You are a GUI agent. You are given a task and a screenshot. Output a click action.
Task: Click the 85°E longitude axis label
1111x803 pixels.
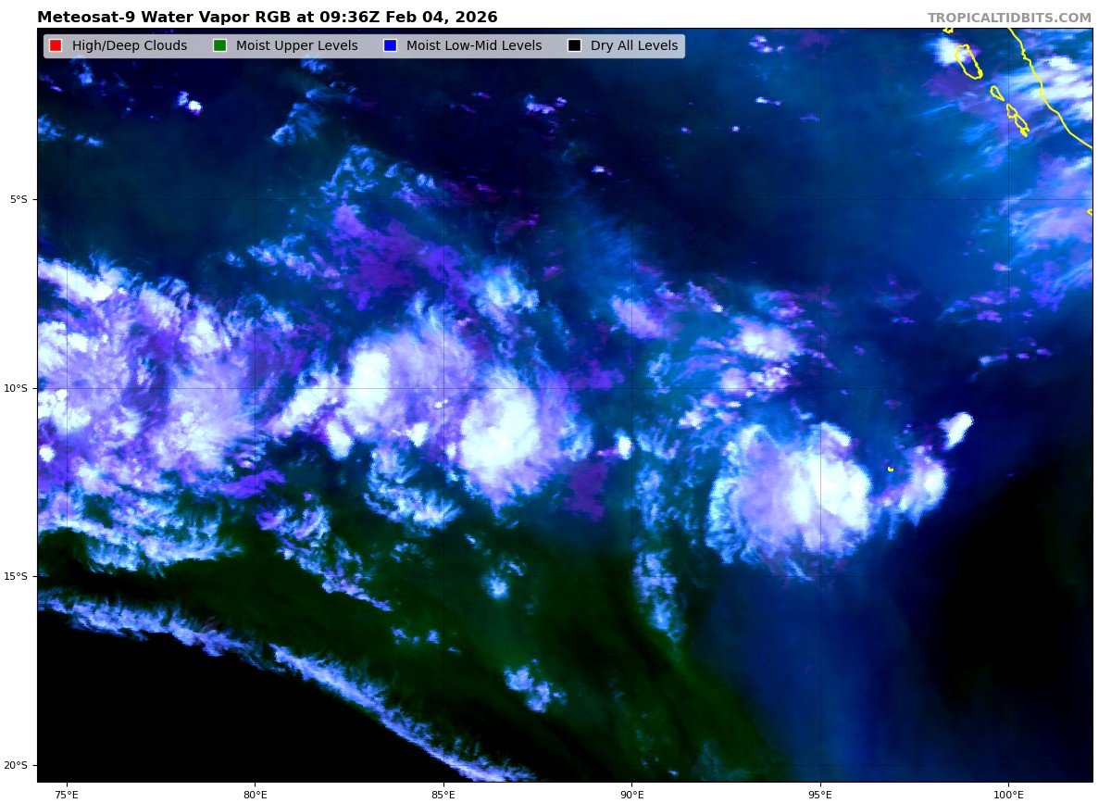tap(443, 794)
